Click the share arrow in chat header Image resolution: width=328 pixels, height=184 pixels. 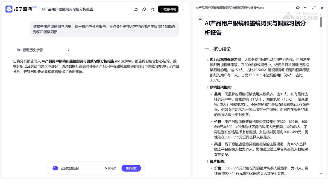pyautogui.click(x=144, y=9)
